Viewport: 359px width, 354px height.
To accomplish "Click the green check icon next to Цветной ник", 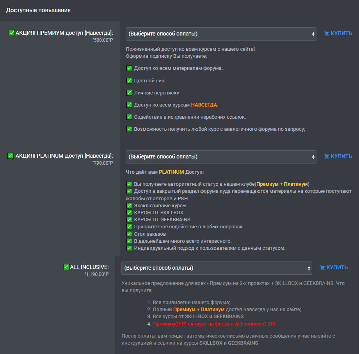I will pyautogui.click(x=129, y=81).
